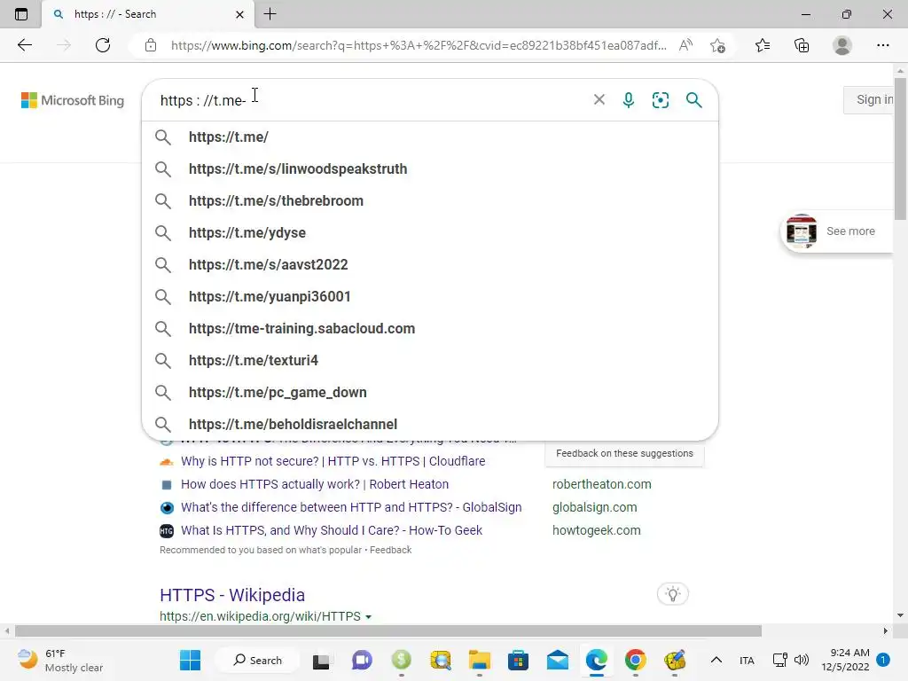Choose suggestion aavst2022
908x681 pixels.
[430, 264]
